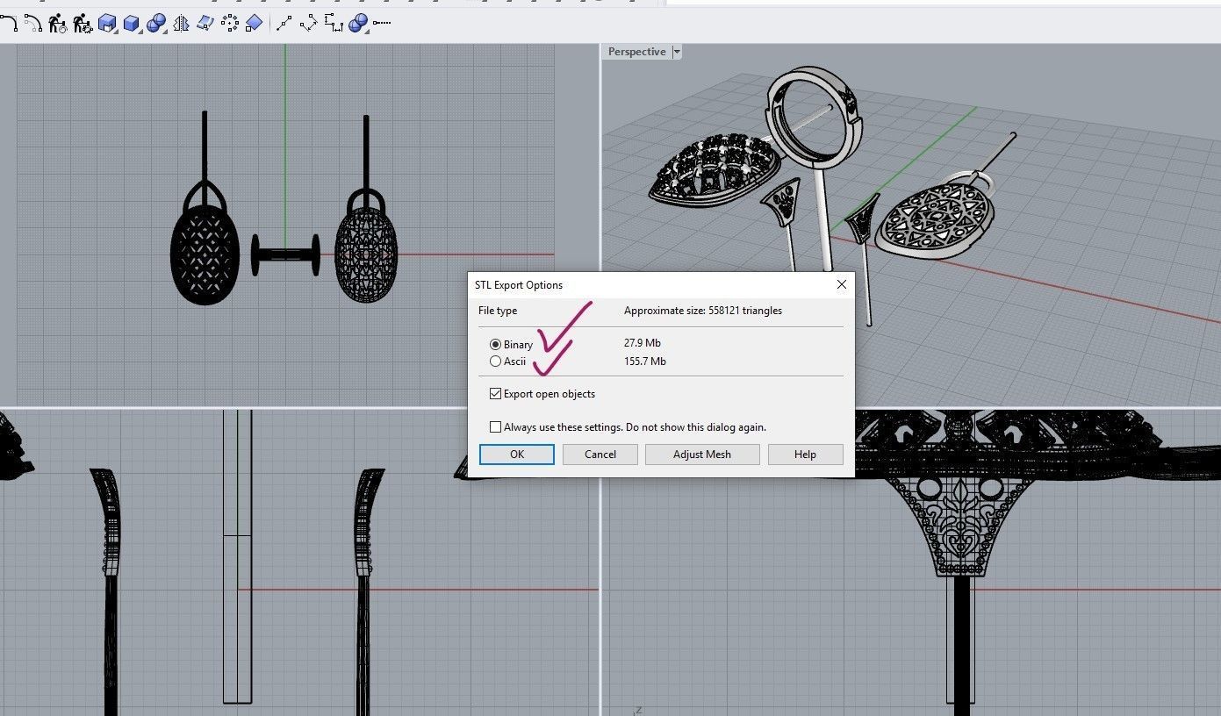
Task: Select the Fillet Curves arc tool
Action: [x=10, y=23]
